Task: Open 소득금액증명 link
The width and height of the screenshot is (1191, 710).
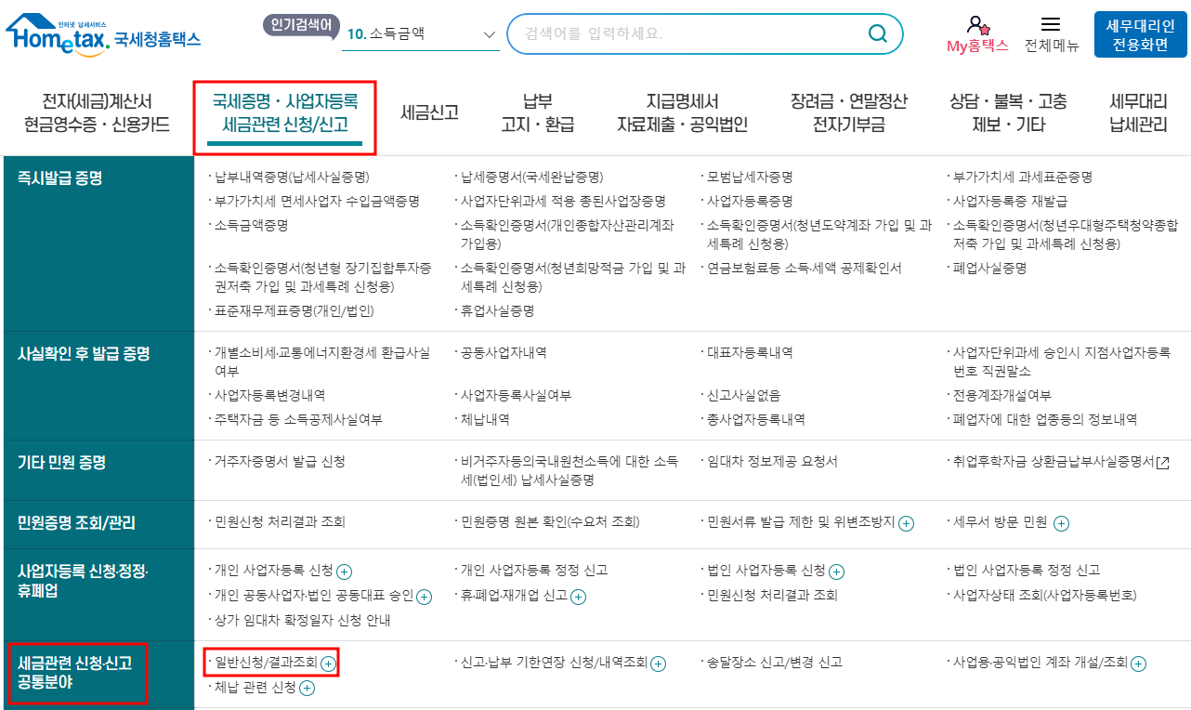Action: tap(251, 225)
